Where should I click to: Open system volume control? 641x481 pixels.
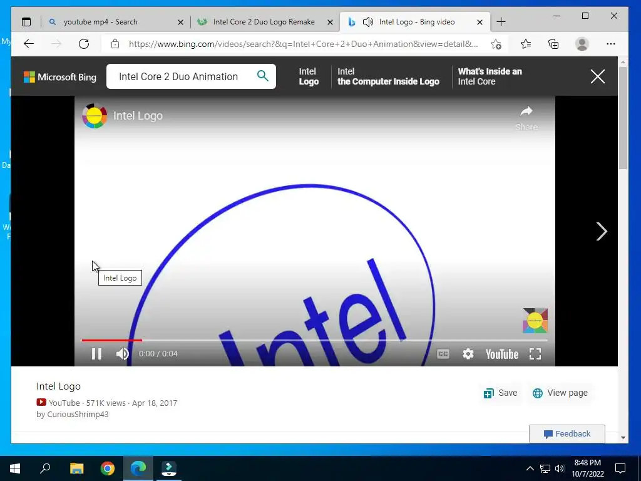[560, 468]
